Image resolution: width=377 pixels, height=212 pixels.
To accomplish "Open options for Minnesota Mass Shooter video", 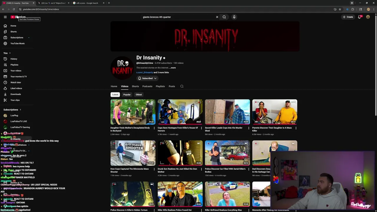I will [x=154, y=169].
